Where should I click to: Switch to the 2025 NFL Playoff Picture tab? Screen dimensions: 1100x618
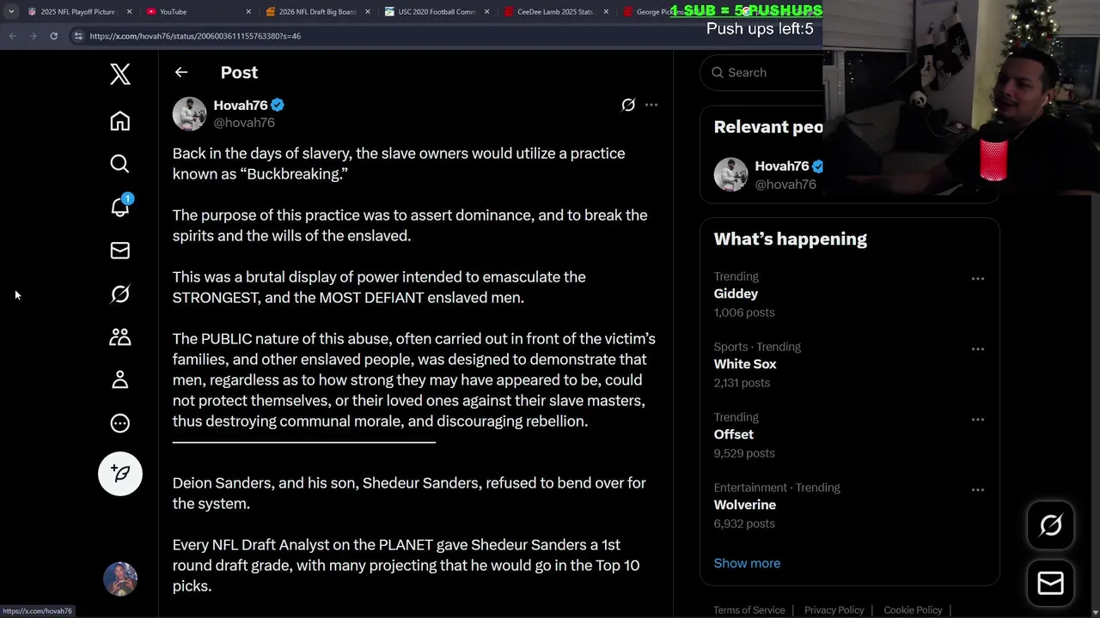tap(77, 12)
